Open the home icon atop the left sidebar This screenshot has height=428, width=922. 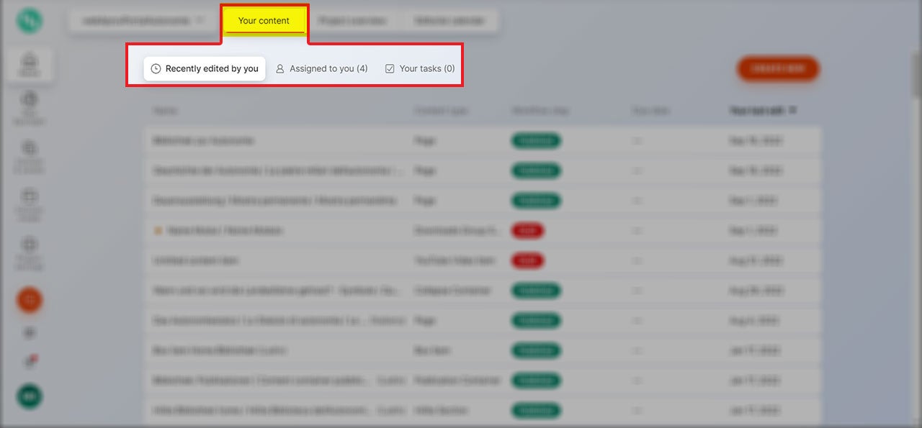[x=30, y=63]
